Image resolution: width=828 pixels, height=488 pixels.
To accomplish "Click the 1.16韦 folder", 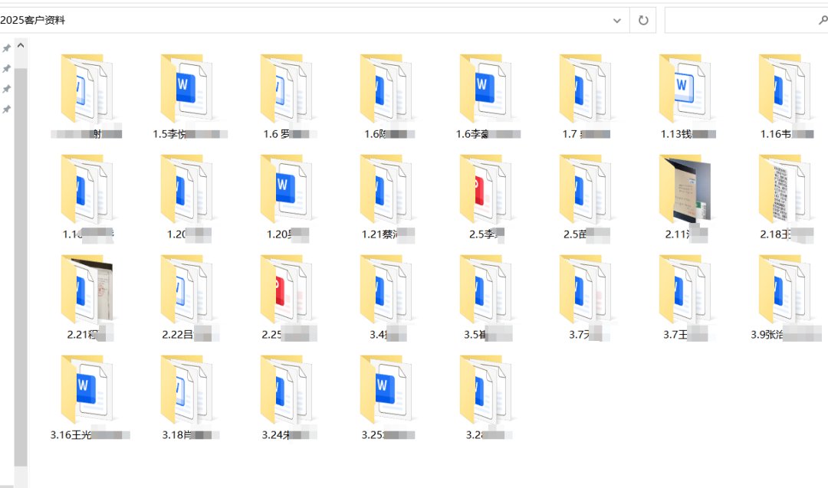I will coord(785,96).
